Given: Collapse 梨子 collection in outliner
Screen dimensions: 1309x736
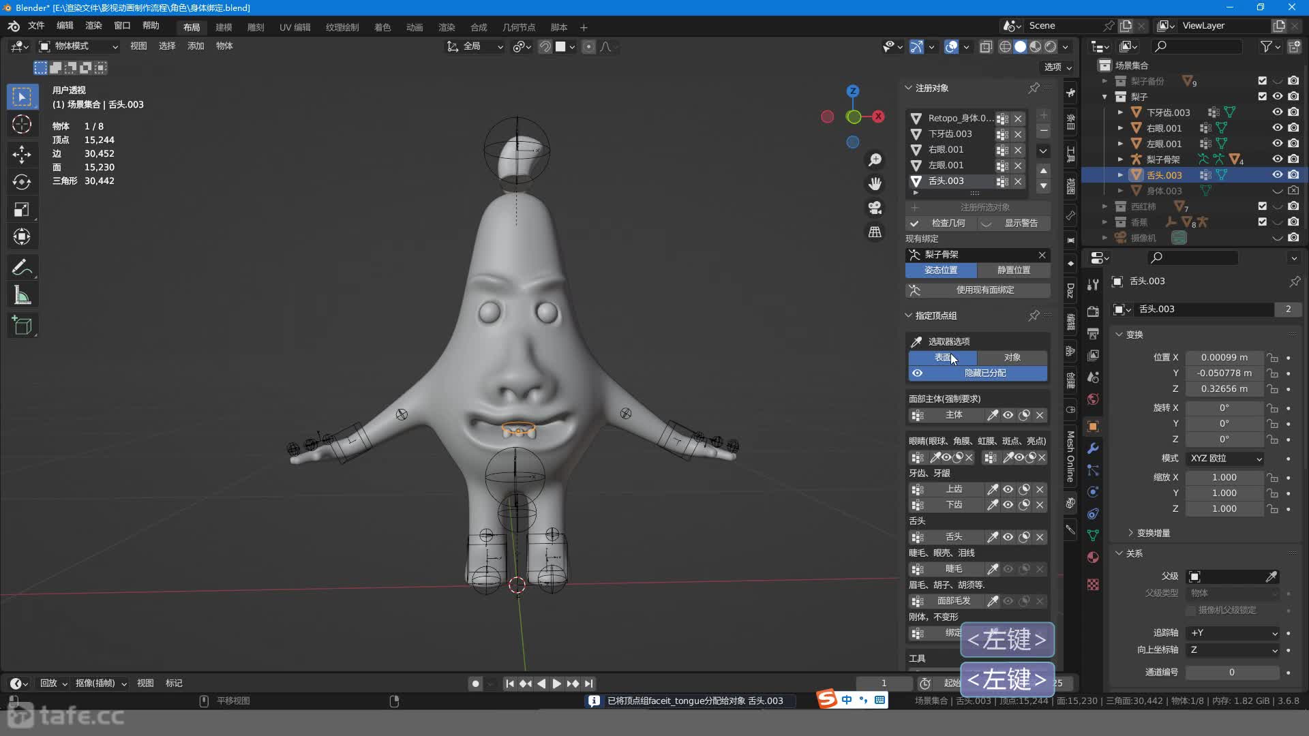Looking at the screenshot, I should click(1104, 97).
